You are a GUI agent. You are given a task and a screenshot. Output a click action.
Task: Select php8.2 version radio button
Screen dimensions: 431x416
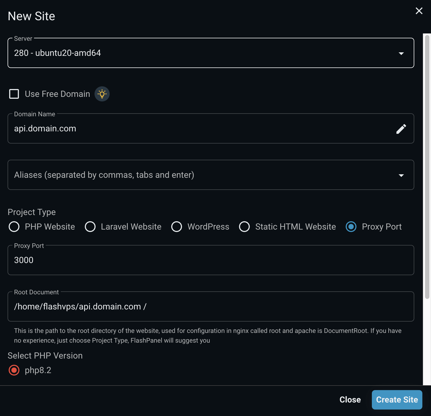(x=14, y=370)
